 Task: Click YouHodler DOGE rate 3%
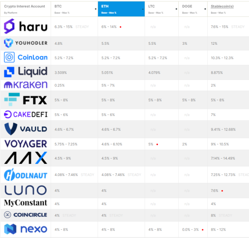pyautogui.click(x=185, y=43)
